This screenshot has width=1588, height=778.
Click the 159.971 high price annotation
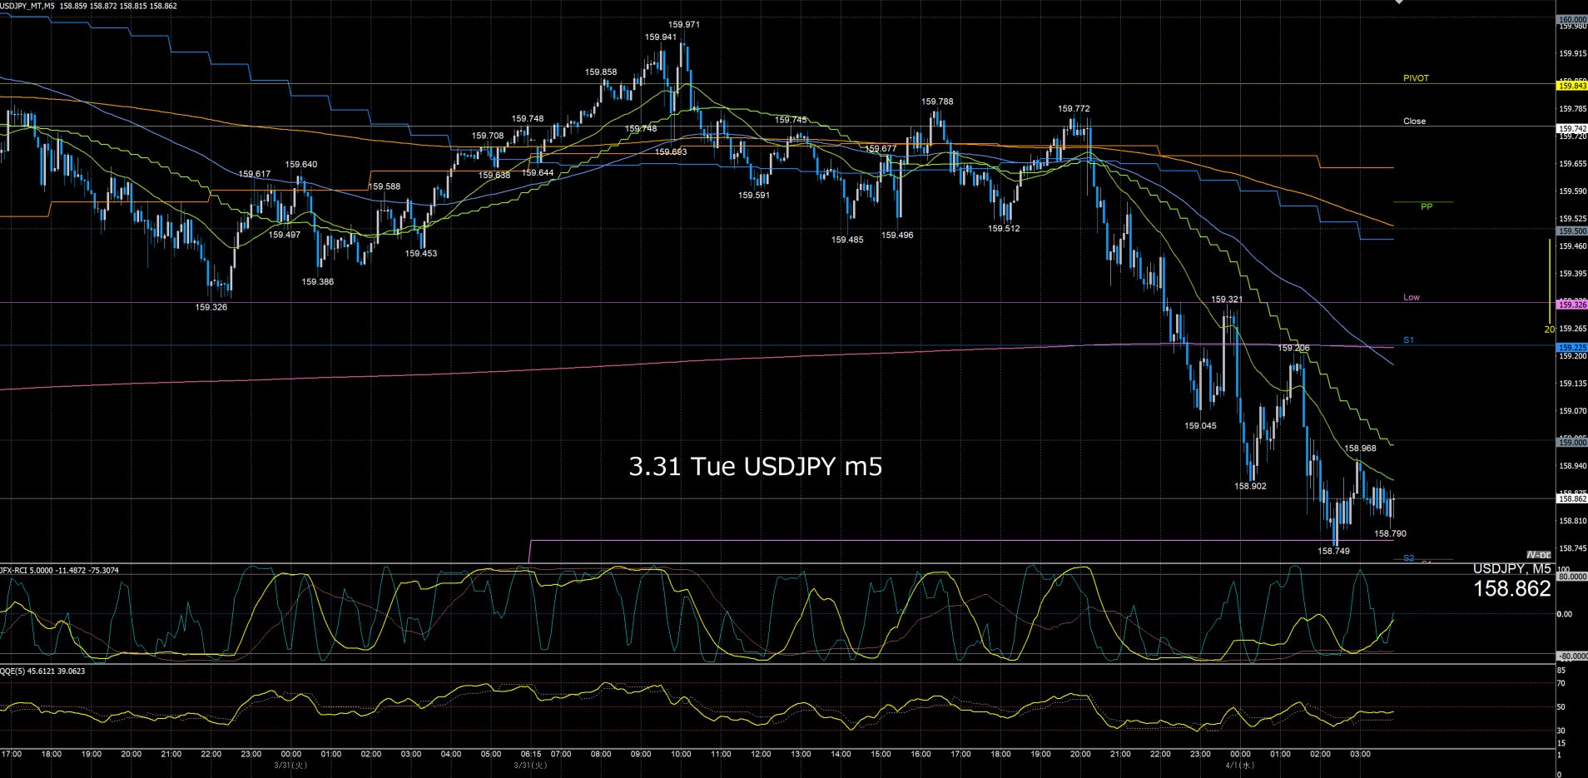pyautogui.click(x=684, y=25)
